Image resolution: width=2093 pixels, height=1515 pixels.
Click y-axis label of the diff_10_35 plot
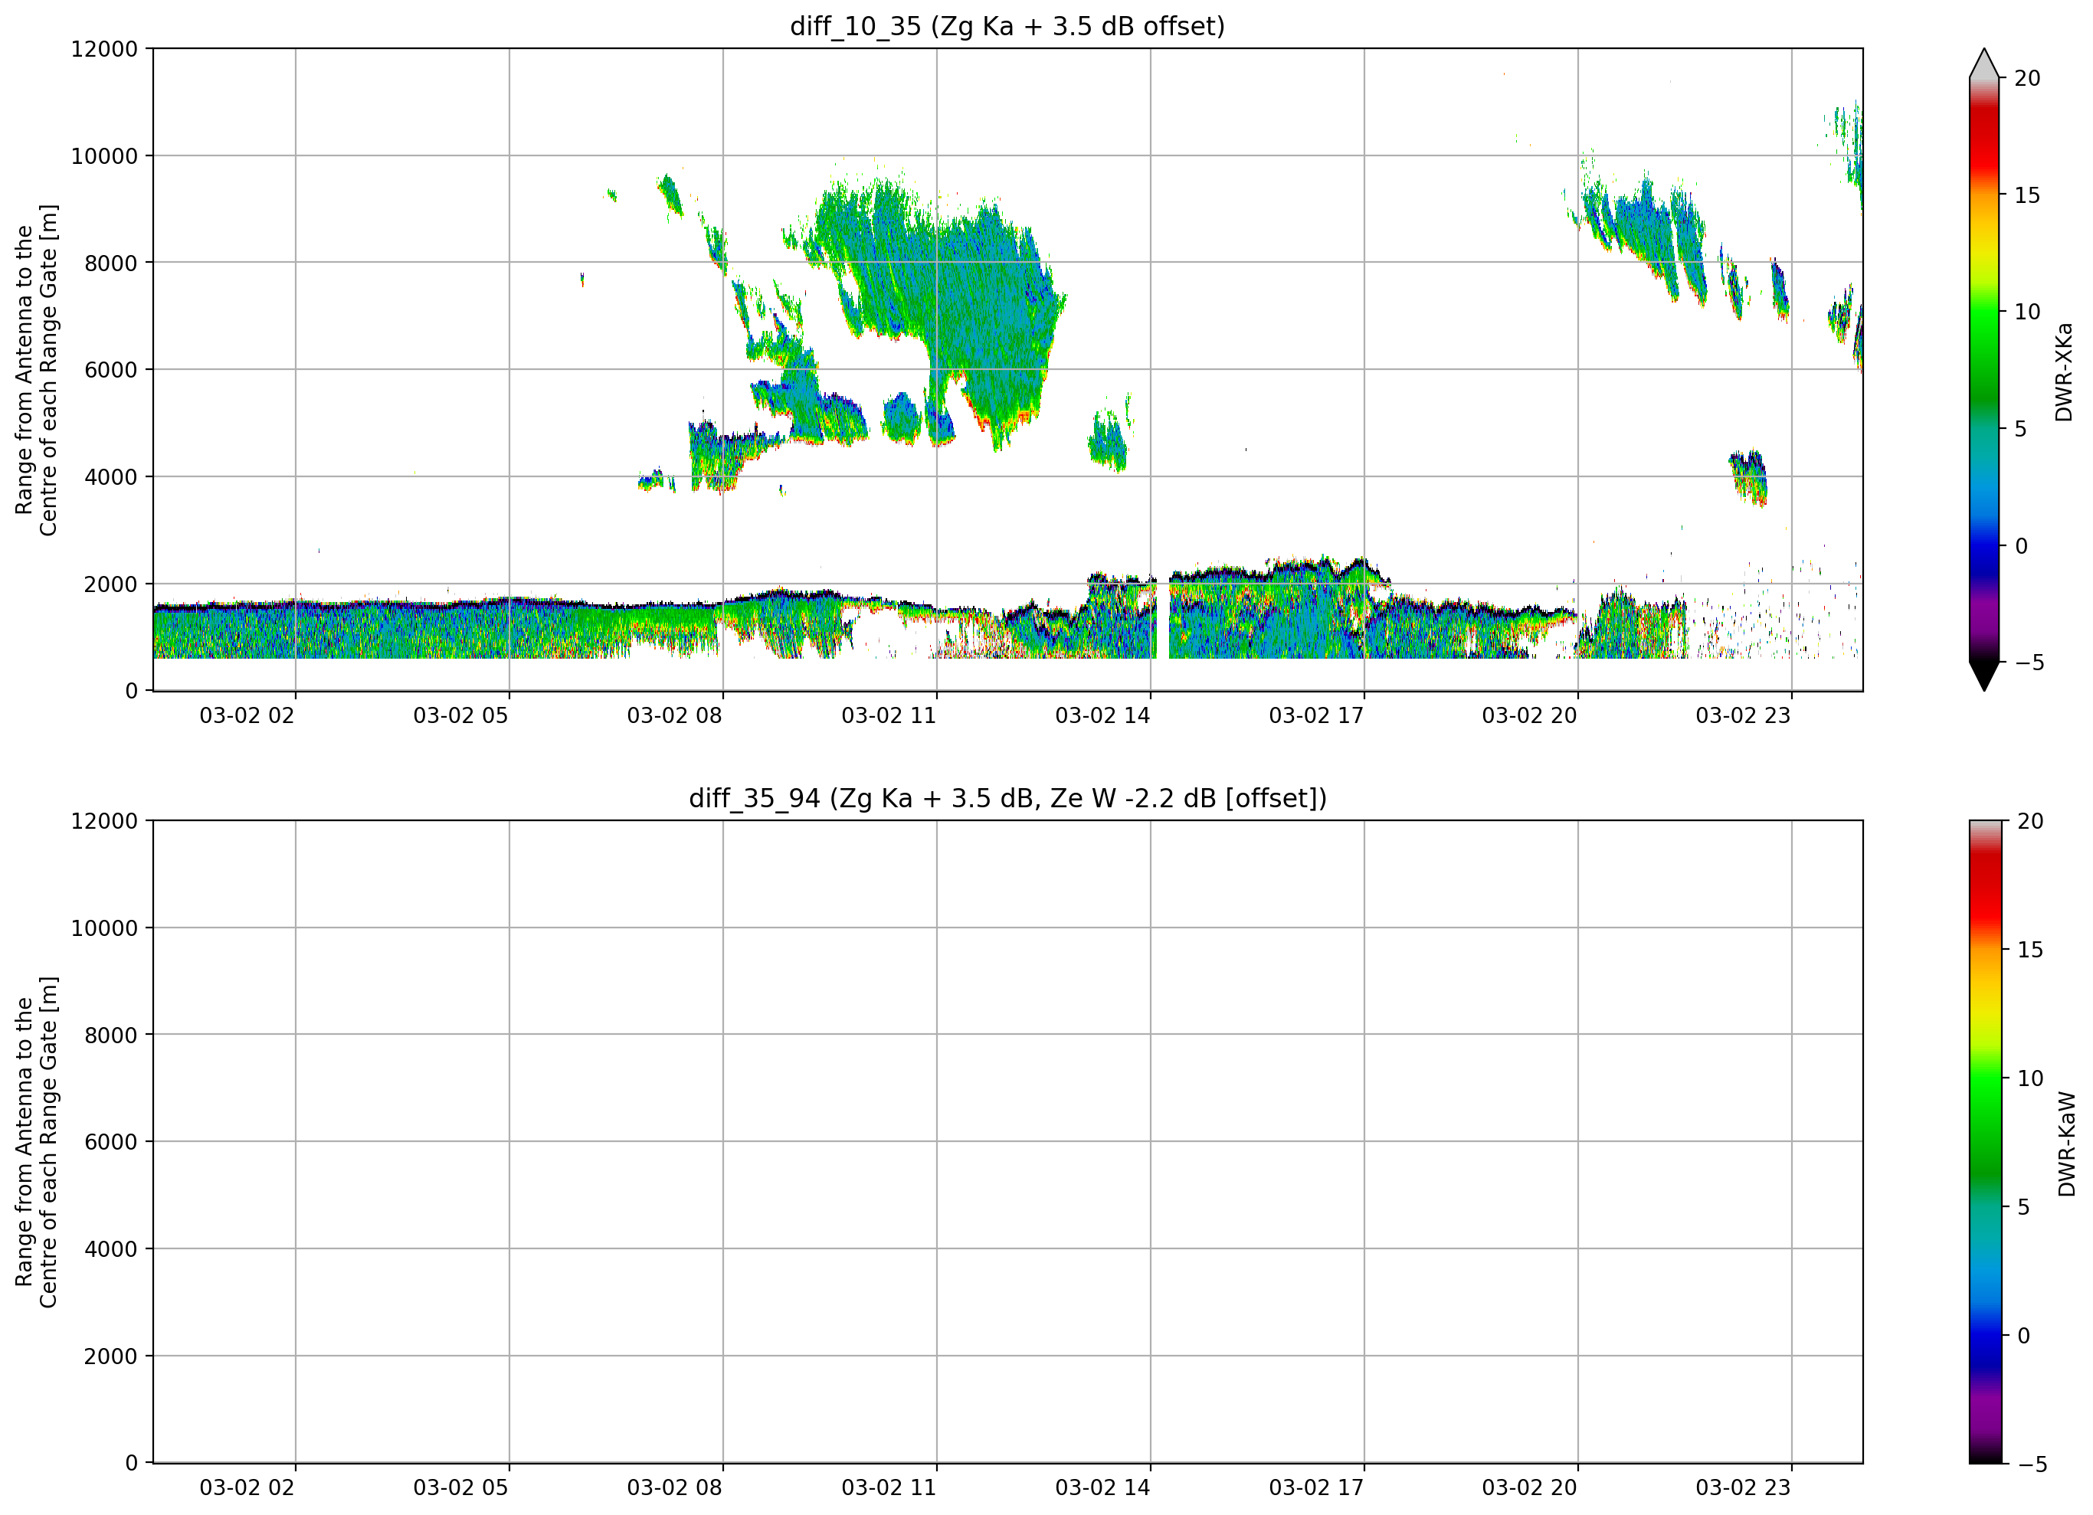[x=37, y=370]
